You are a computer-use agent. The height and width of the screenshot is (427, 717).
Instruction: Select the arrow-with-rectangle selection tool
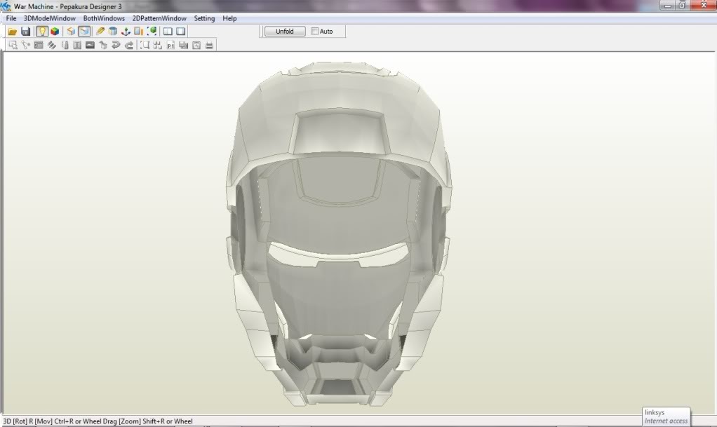(13, 45)
